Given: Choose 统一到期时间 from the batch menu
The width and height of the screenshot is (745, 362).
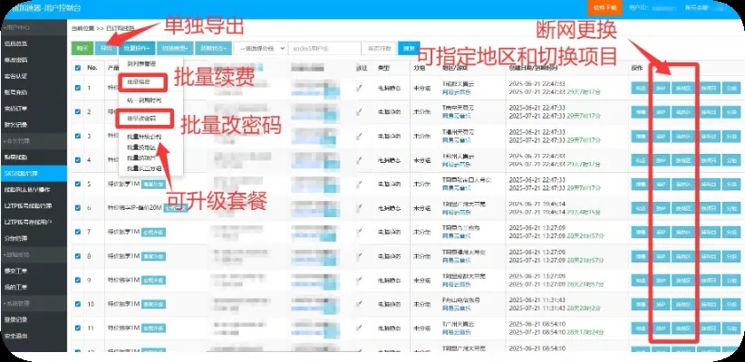Looking at the screenshot, I should [144, 101].
